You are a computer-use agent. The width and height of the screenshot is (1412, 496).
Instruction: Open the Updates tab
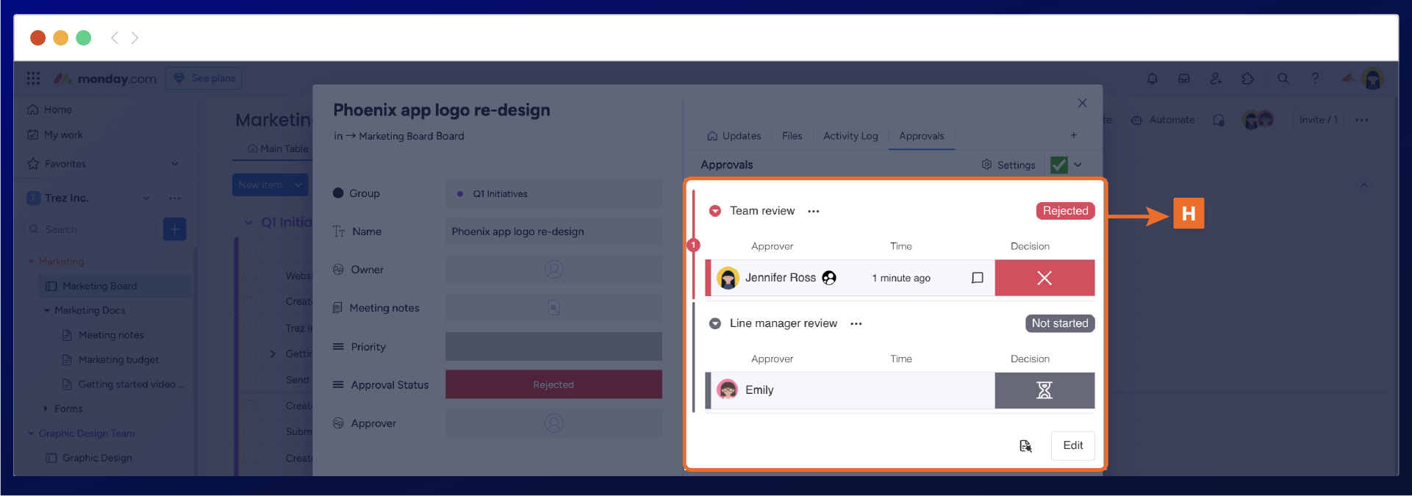(x=734, y=136)
